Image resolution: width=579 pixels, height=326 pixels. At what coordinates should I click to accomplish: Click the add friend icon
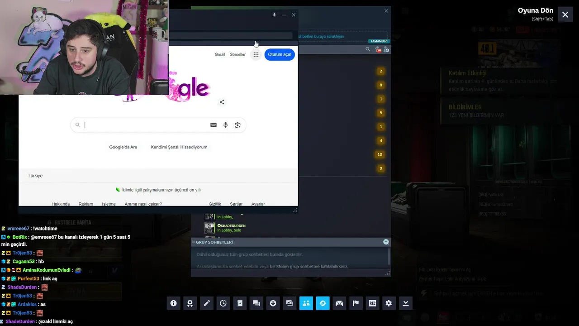pos(386,49)
